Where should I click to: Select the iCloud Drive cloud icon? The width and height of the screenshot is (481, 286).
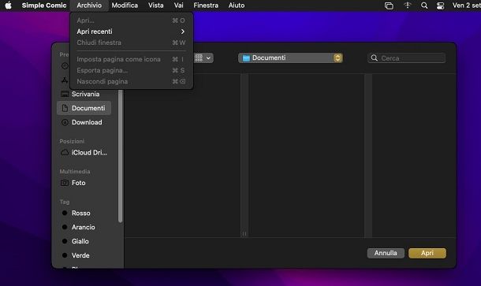[x=65, y=152]
